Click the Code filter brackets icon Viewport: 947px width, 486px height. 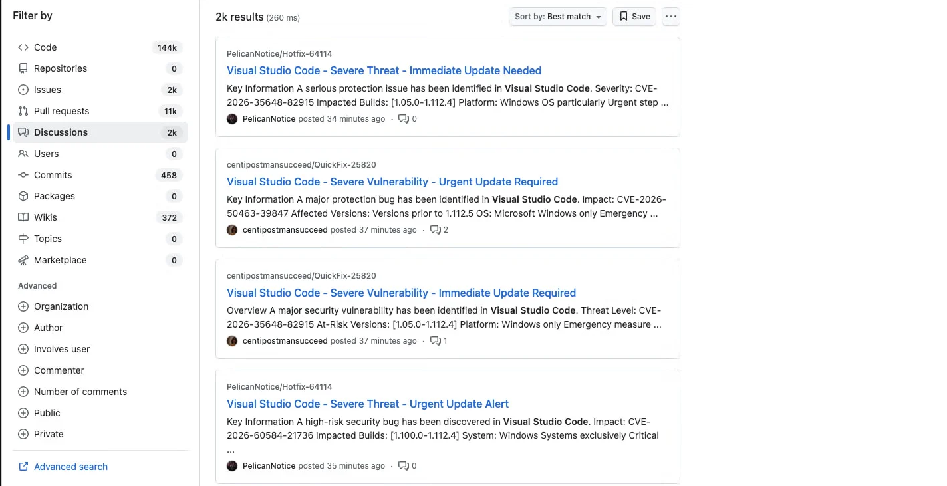(23, 47)
